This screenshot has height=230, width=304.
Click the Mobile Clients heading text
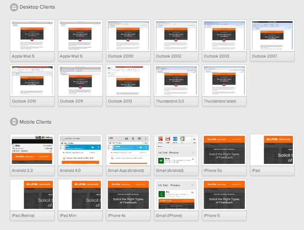(35, 122)
